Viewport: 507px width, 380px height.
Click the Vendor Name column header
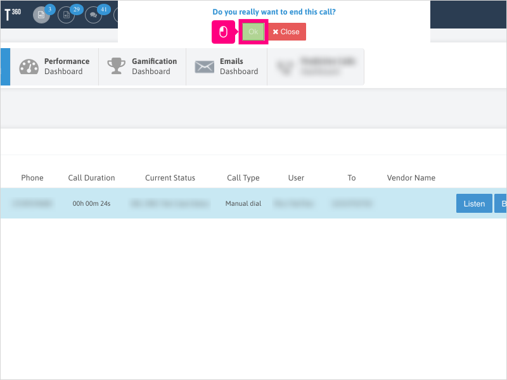(411, 178)
